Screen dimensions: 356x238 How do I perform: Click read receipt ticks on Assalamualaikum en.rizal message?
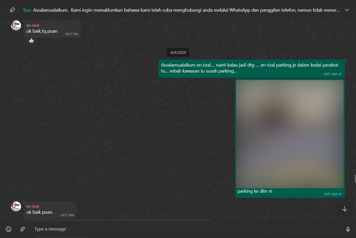(x=340, y=74)
